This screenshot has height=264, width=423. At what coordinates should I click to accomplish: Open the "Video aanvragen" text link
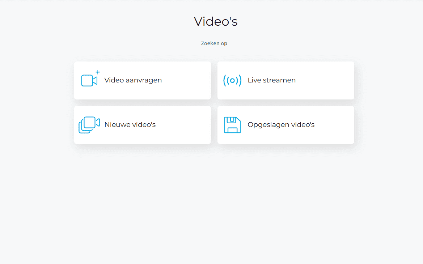[x=133, y=80]
